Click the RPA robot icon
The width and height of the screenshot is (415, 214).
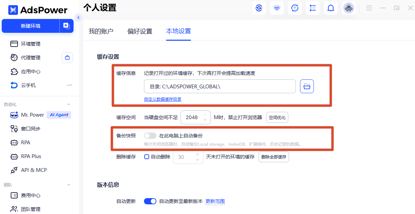[x=14, y=143]
